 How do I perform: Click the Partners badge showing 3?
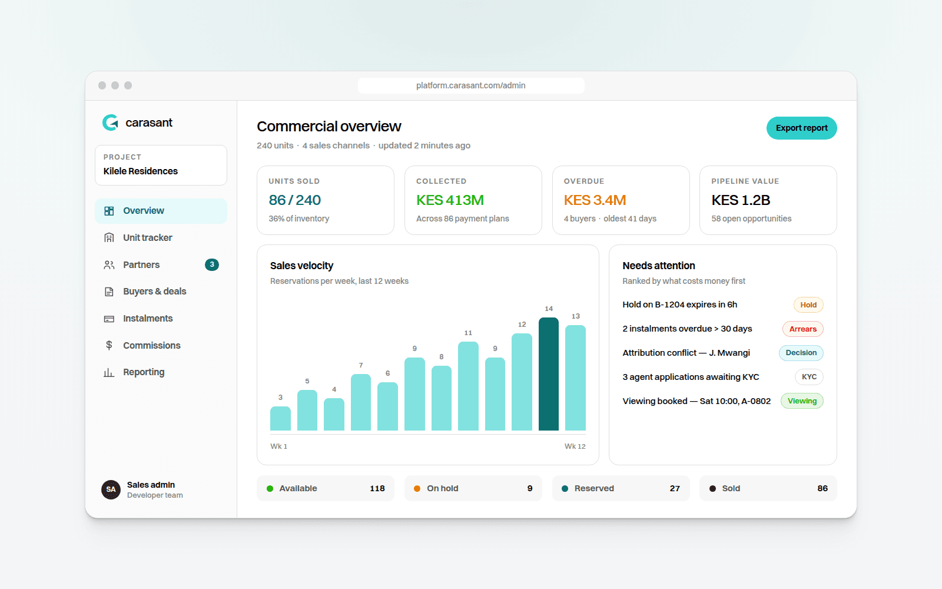(212, 265)
